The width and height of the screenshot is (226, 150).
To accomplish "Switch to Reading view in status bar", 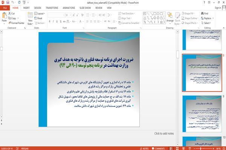I will pos(183,148).
